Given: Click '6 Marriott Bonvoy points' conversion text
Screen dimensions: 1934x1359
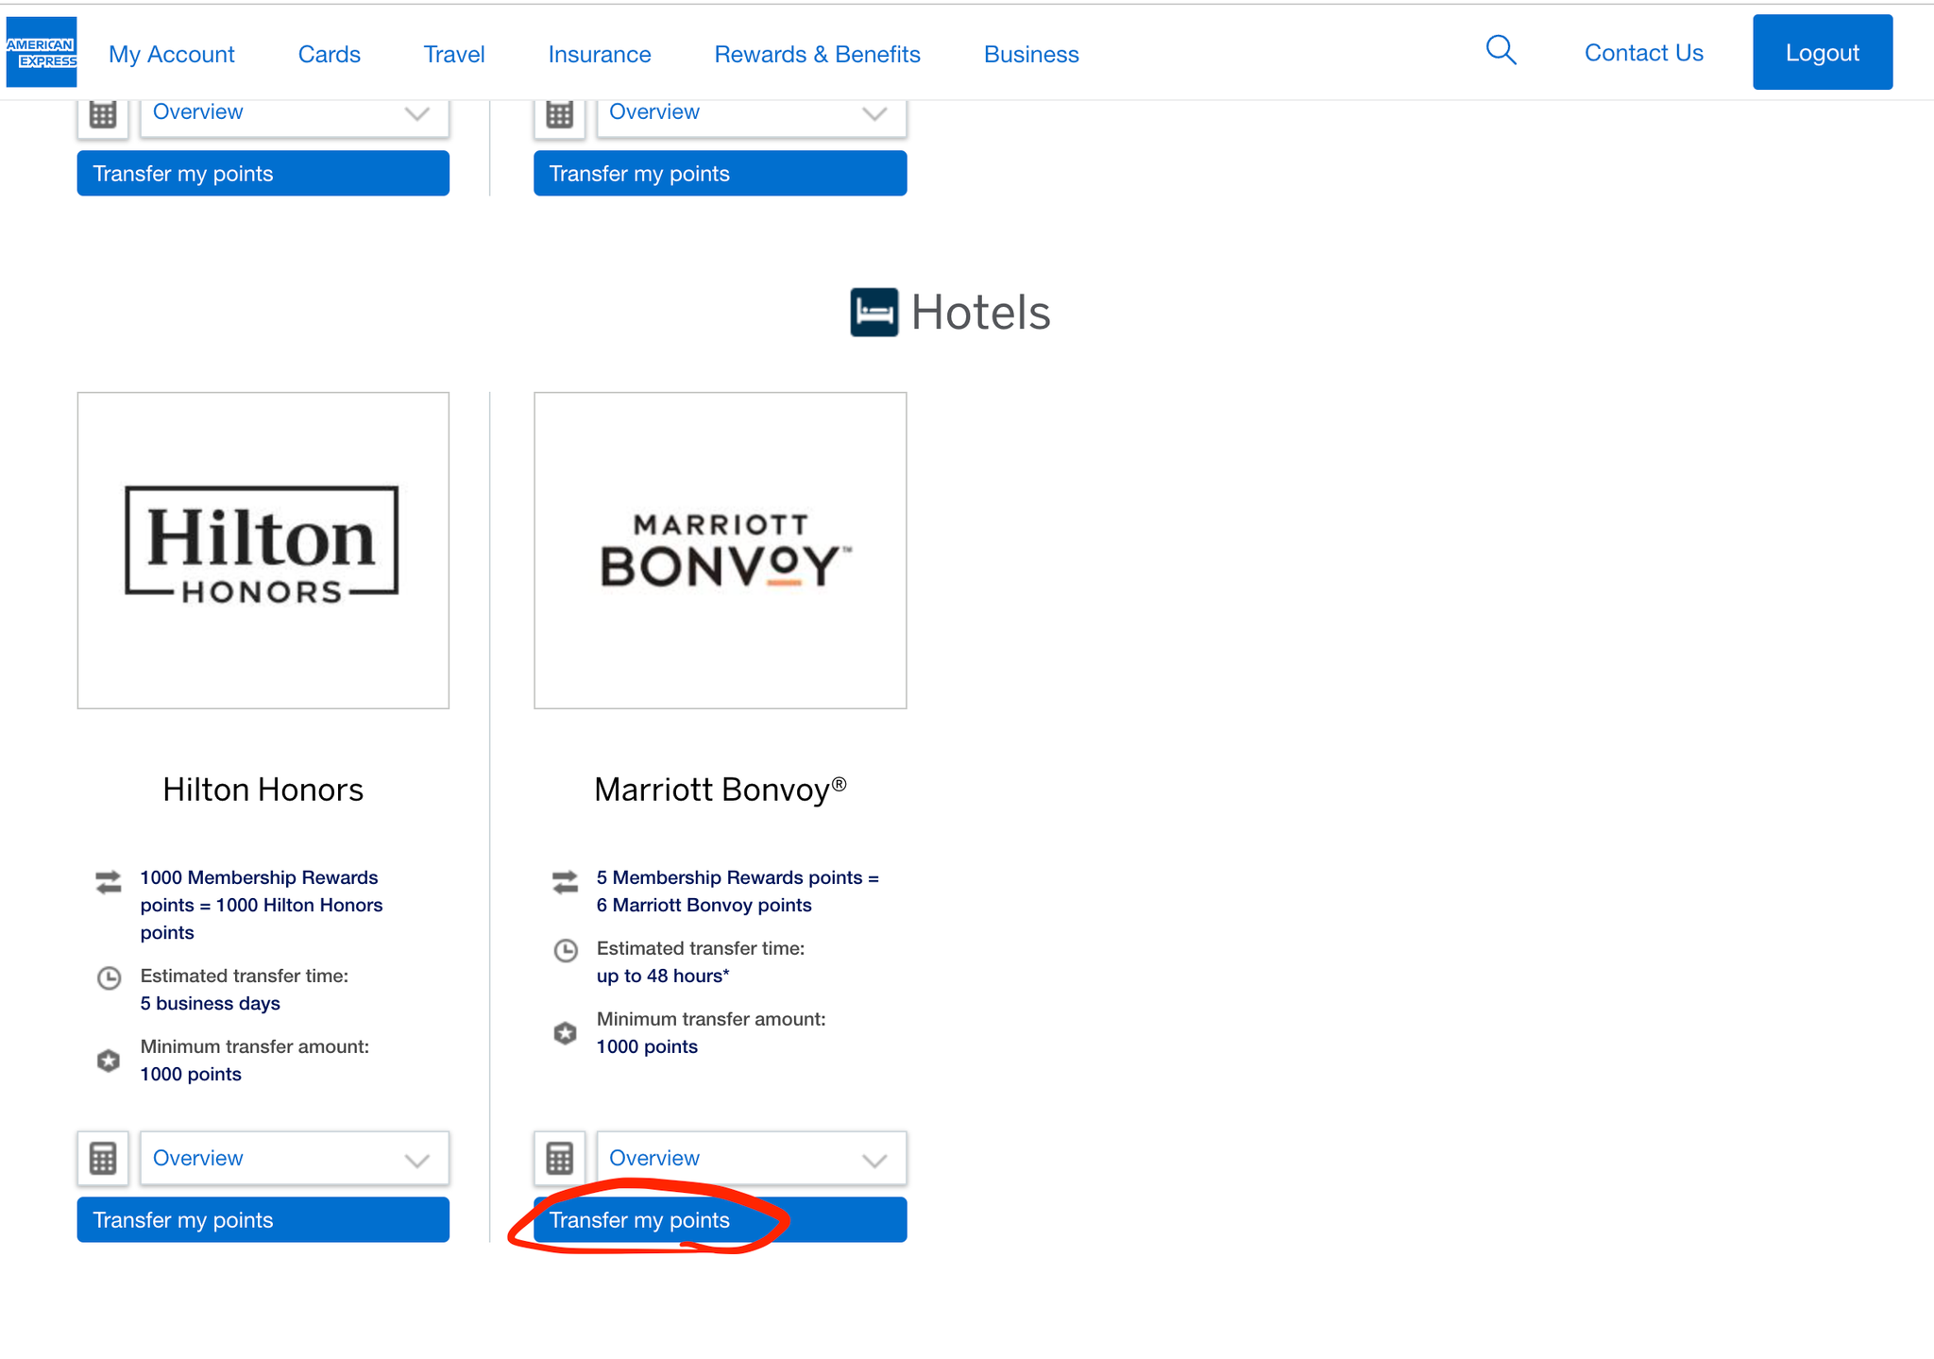Looking at the screenshot, I should 704,905.
